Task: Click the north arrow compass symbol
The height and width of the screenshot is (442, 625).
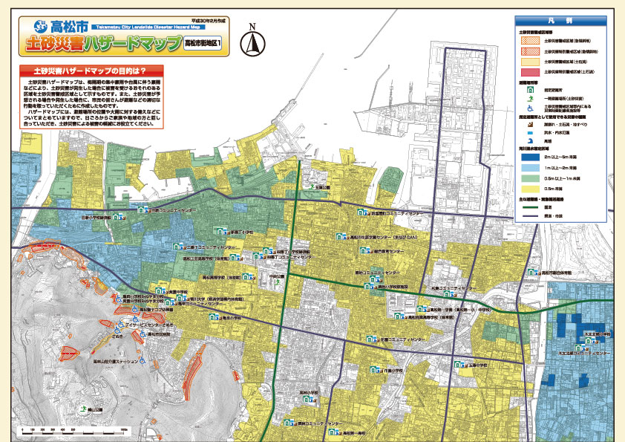Action: point(253,42)
